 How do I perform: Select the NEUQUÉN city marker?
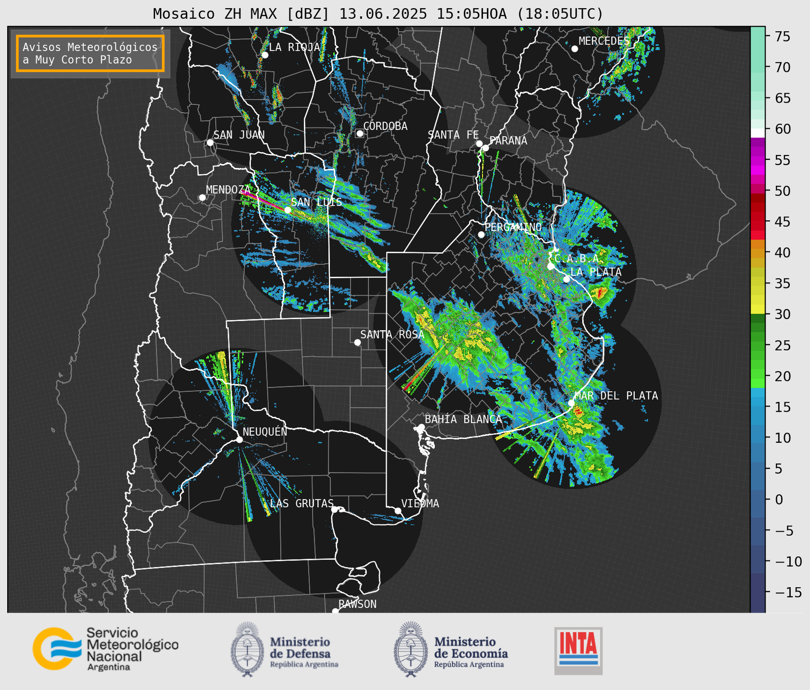[x=239, y=440]
